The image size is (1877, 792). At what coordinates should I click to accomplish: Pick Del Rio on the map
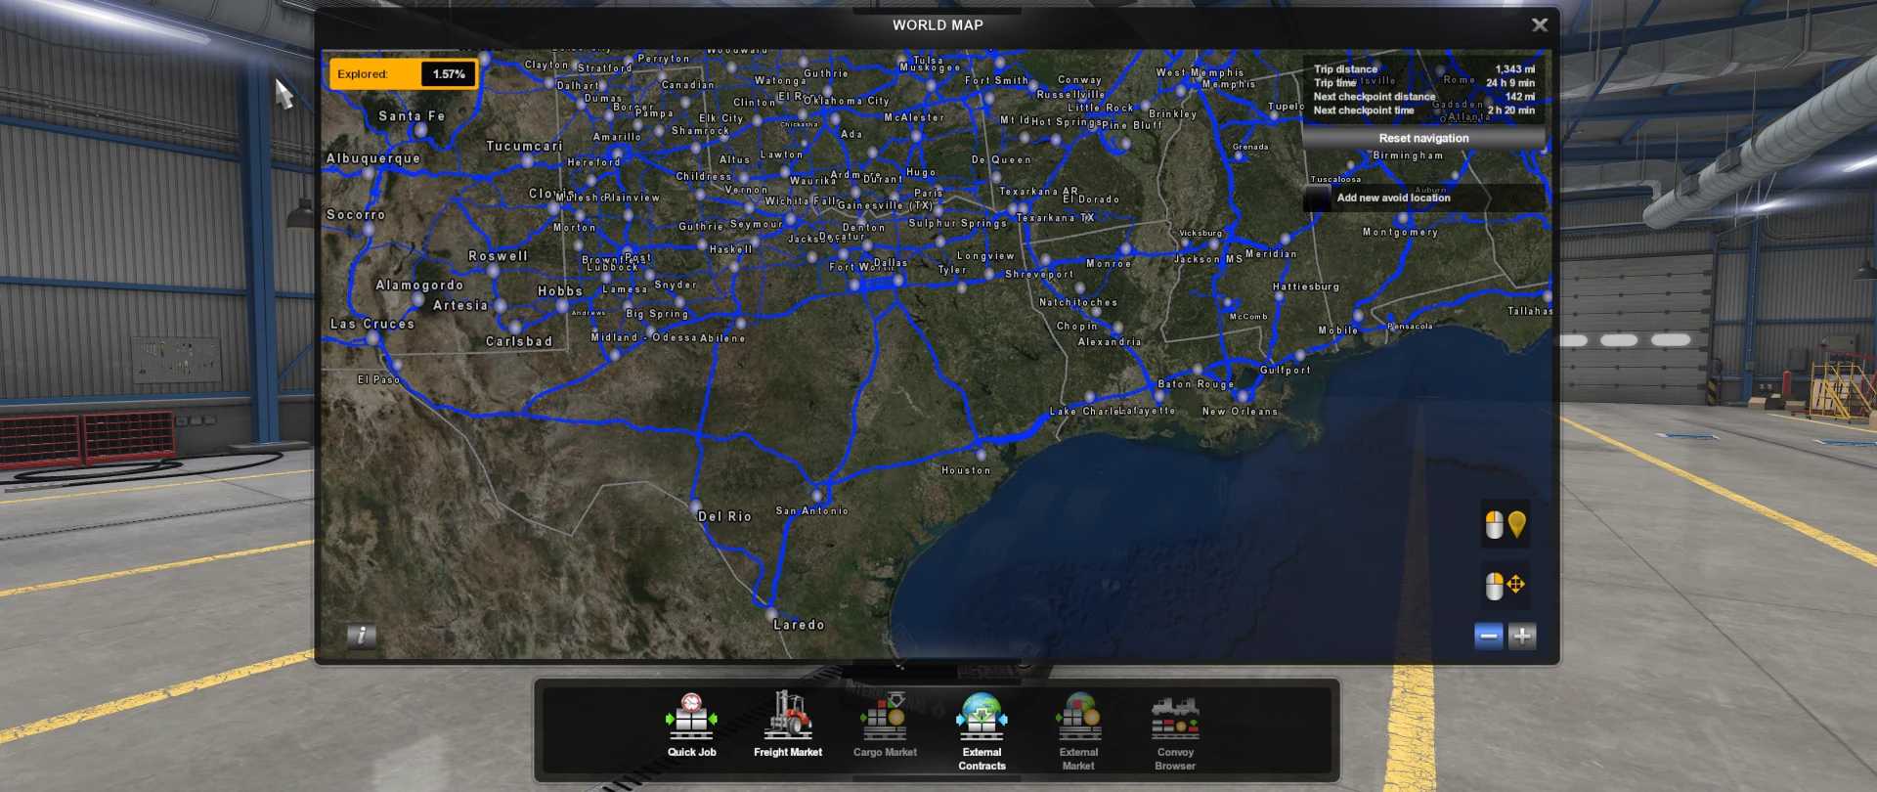click(724, 516)
